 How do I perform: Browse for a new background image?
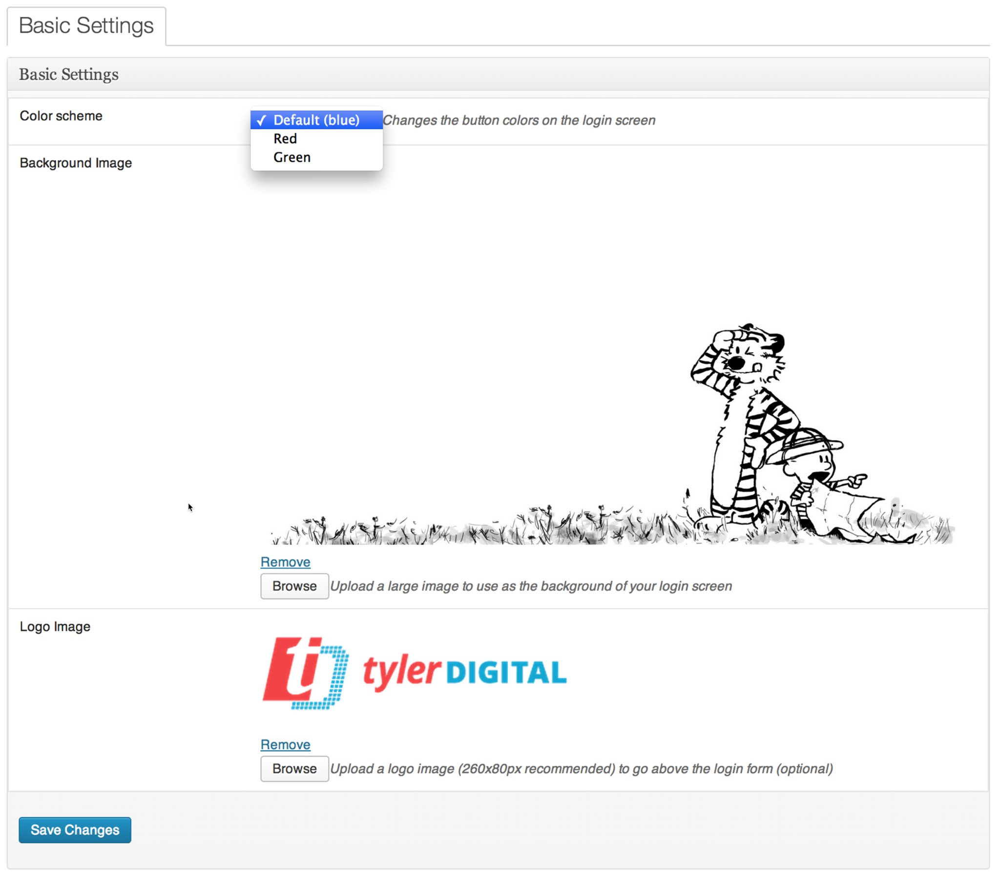click(x=294, y=586)
